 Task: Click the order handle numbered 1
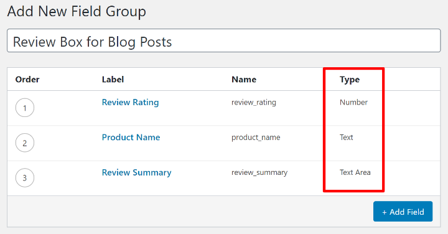click(x=25, y=108)
